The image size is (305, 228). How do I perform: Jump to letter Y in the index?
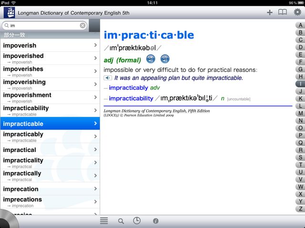300,201
